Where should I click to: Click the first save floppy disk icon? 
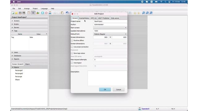click(x=20, y=13)
